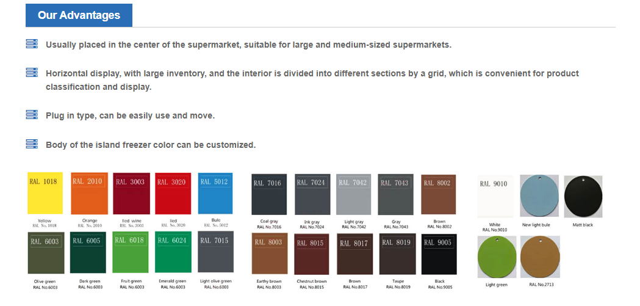Click the Light green round sample
This screenshot has width=640, height=306.
(x=497, y=257)
